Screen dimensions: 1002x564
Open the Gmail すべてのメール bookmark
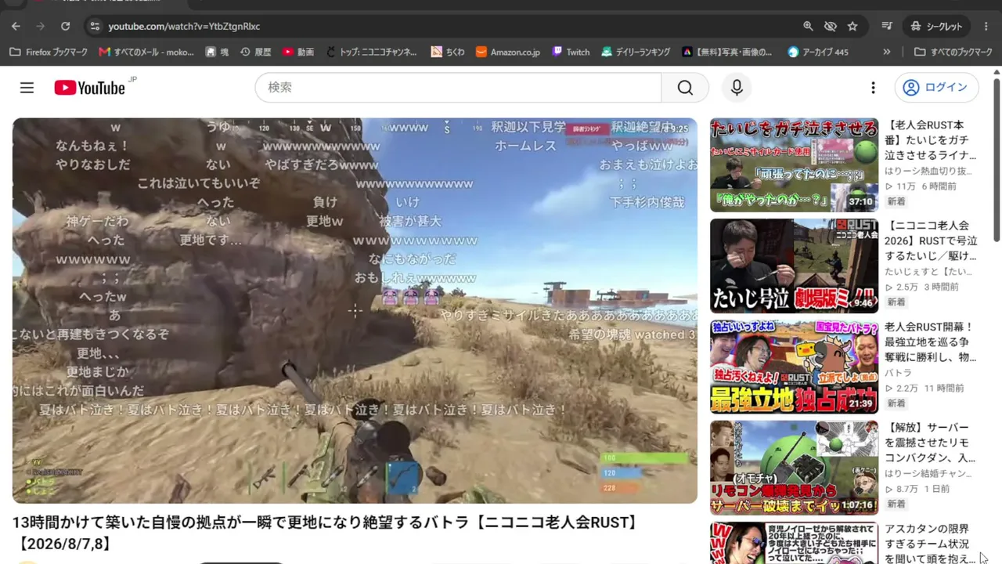click(146, 52)
